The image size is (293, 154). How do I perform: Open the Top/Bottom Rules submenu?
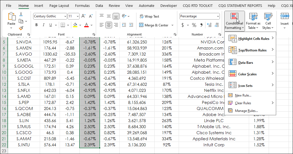250,50
